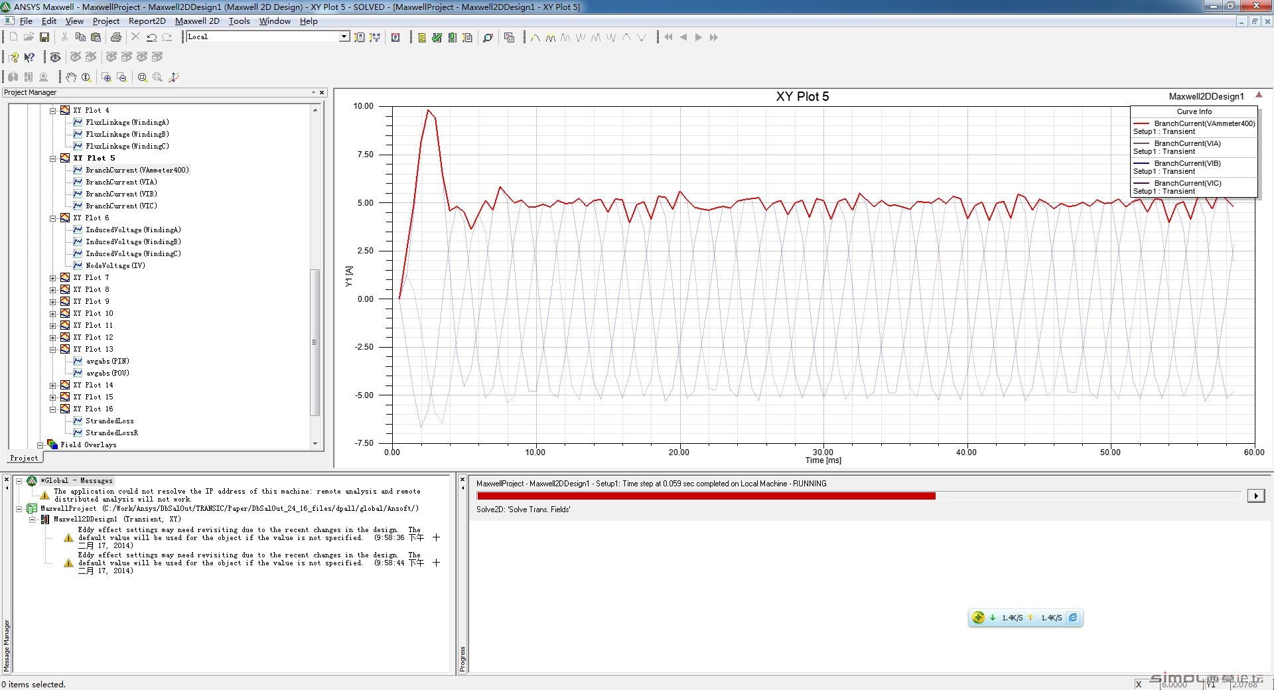Image resolution: width=1274 pixels, height=690 pixels.
Task: Click the axes orientation icon
Action: click(x=174, y=77)
